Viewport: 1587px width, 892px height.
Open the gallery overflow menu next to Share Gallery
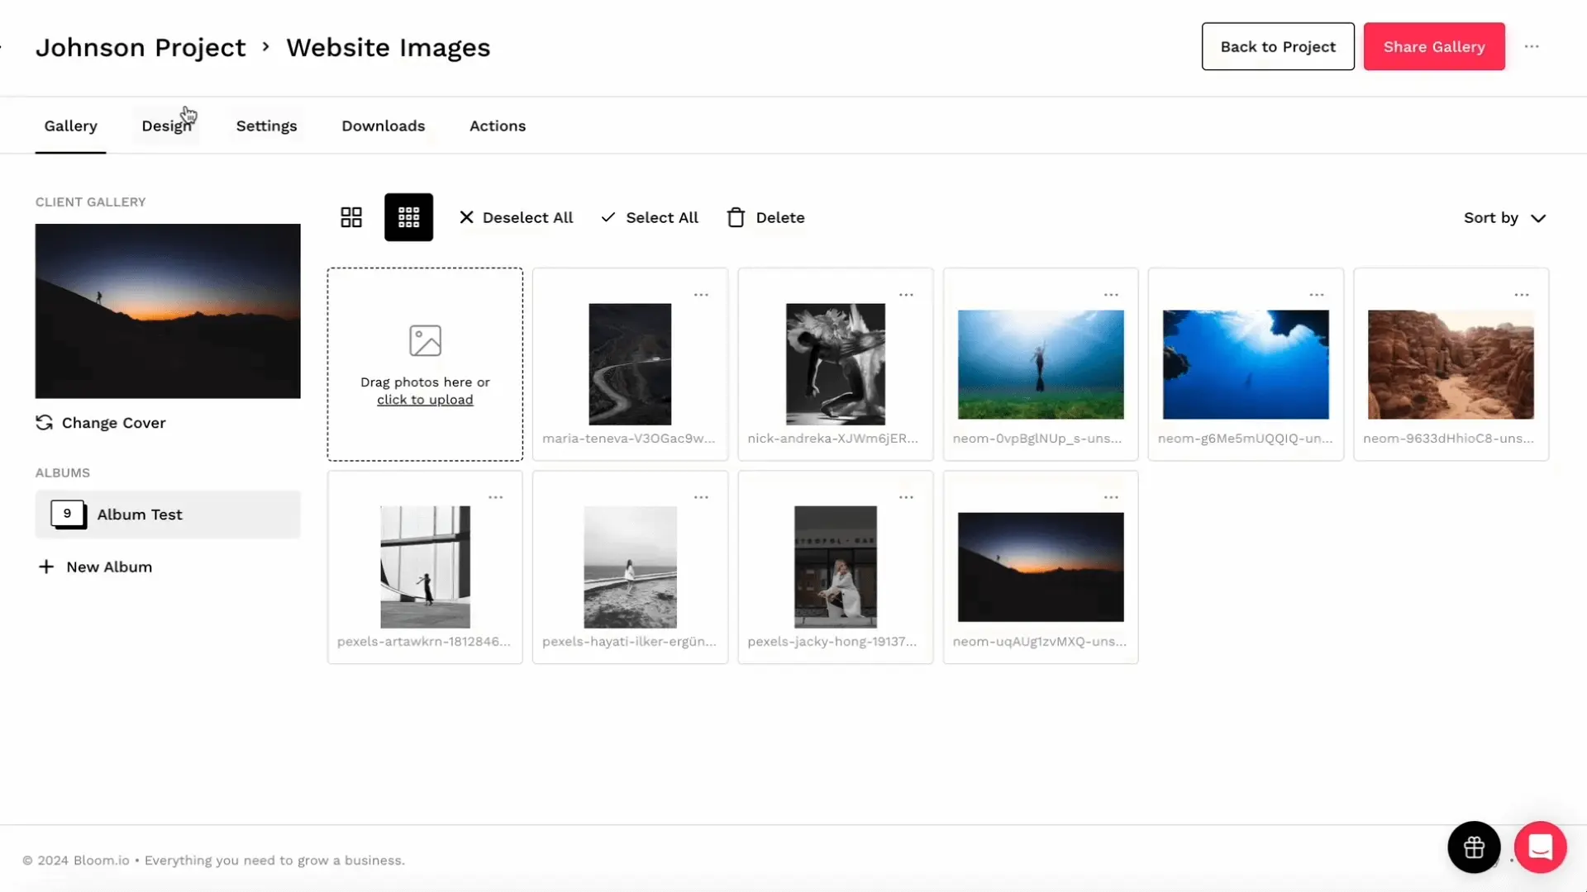[1533, 46]
